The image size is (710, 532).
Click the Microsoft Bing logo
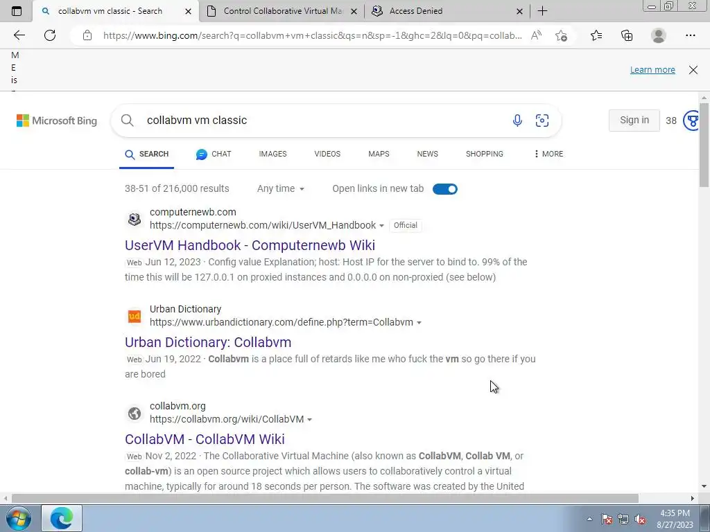point(57,121)
